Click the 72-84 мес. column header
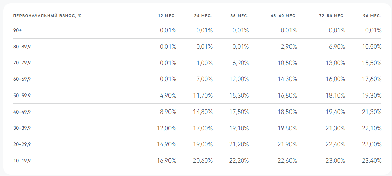 tap(332, 16)
